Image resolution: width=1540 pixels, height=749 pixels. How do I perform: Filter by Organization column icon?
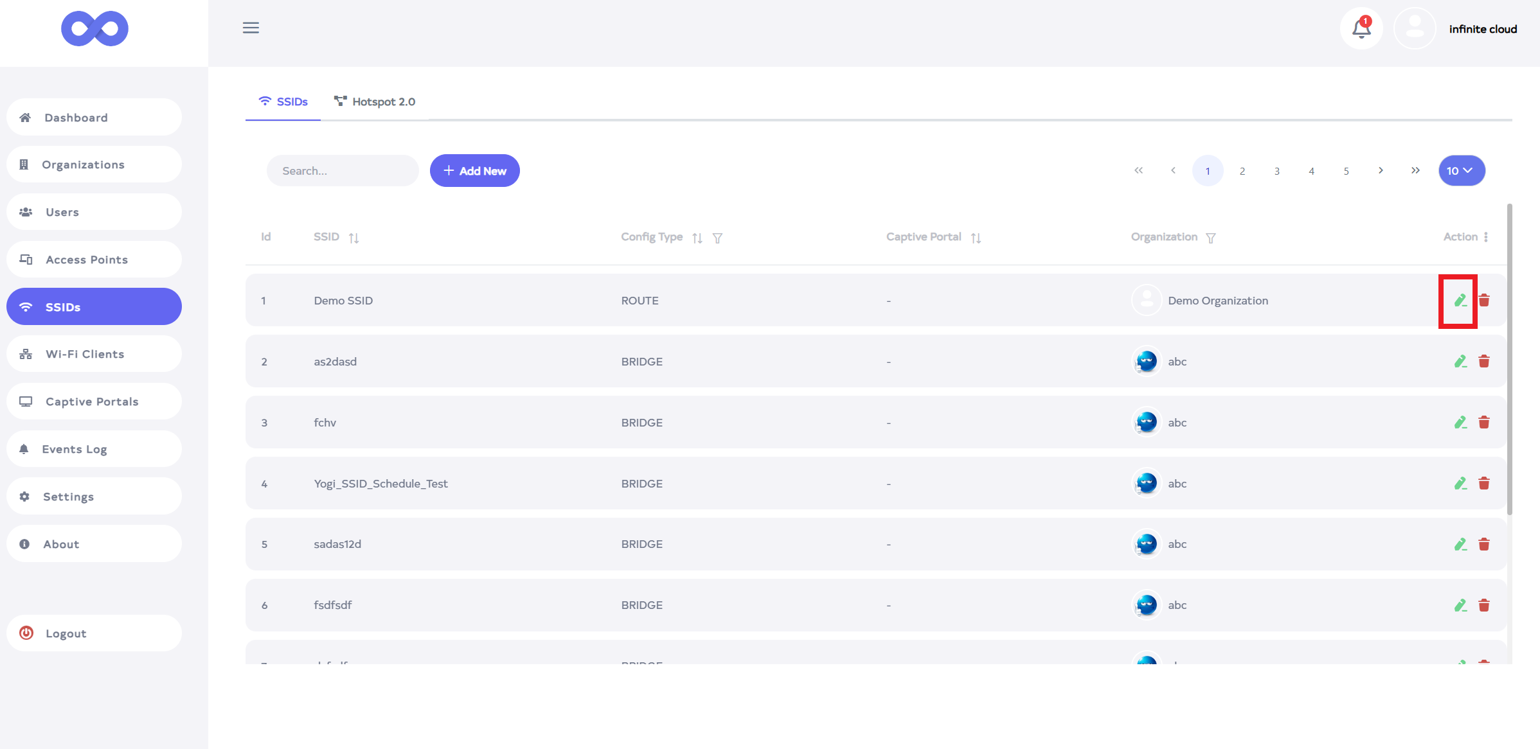[1211, 238]
